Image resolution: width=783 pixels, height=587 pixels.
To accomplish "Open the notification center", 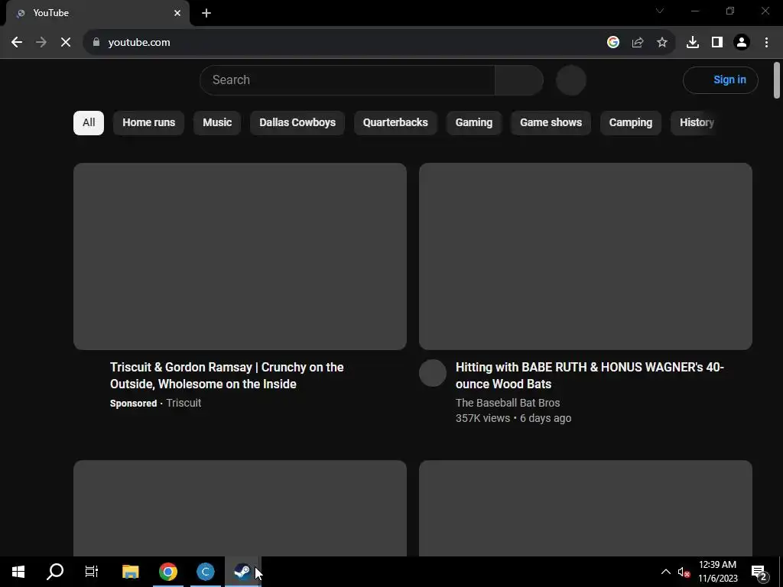I will pos(759,572).
